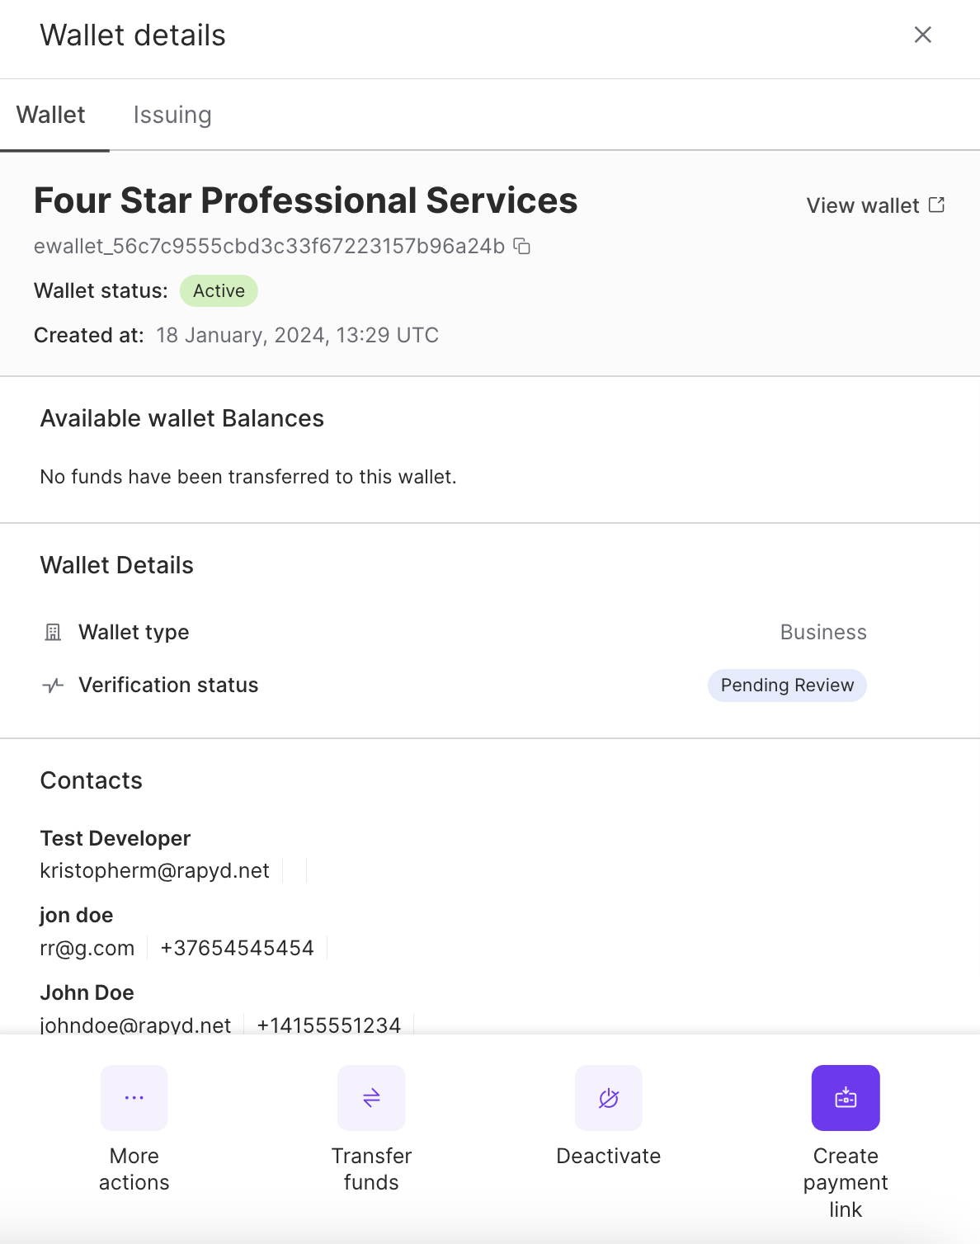Open the More actions ellipsis icon
The width and height of the screenshot is (980, 1244).
[134, 1097]
